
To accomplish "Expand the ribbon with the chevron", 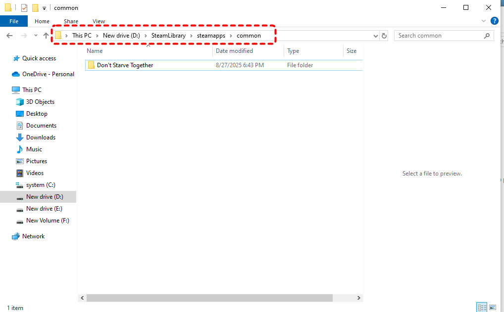I will pos(484,21).
